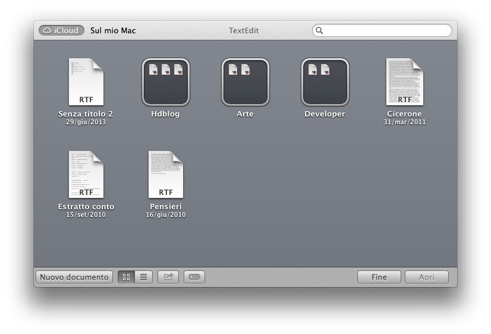Switch to icon grid view
Screen dimensions: 491x334
pyautogui.click(x=126, y=277)
